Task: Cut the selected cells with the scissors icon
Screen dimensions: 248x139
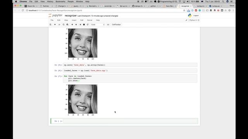Action: click(x=59, y=25)
